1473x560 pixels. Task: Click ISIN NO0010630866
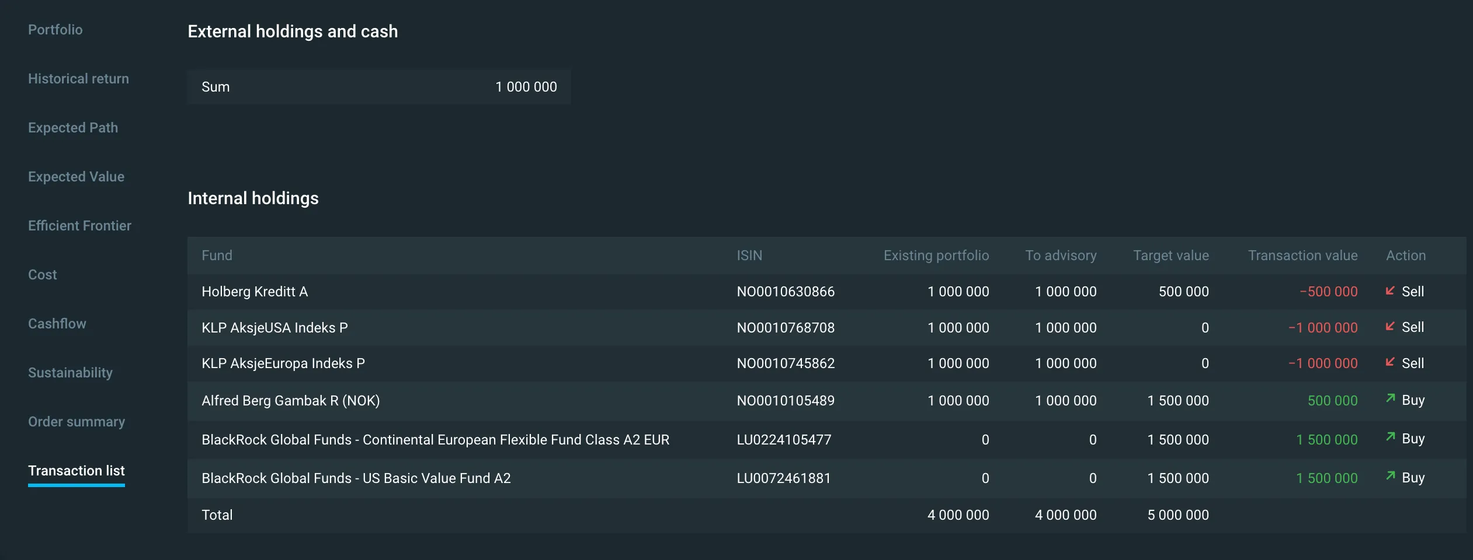pyautogui.click(x=786, y=292)
